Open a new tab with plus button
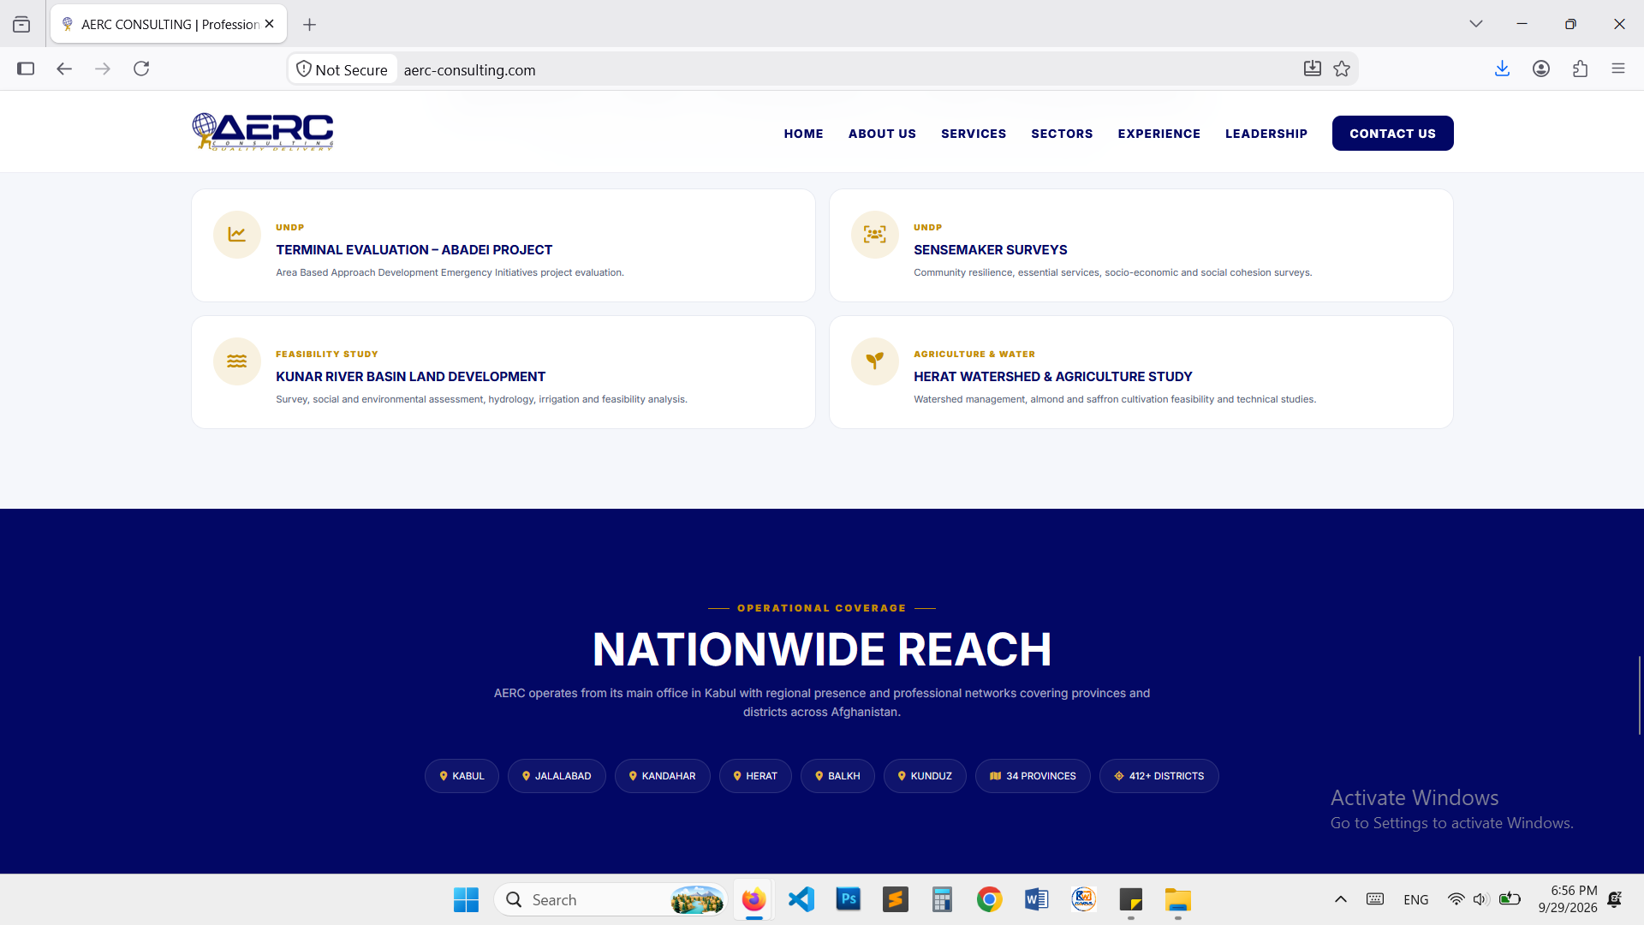1644x925 pixels. tap(310, 25)
